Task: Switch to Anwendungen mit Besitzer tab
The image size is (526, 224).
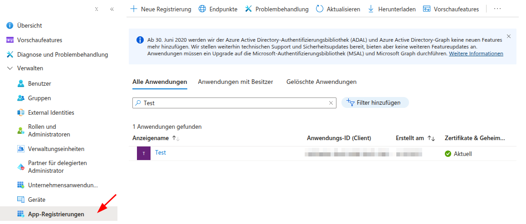Action: 235,82
